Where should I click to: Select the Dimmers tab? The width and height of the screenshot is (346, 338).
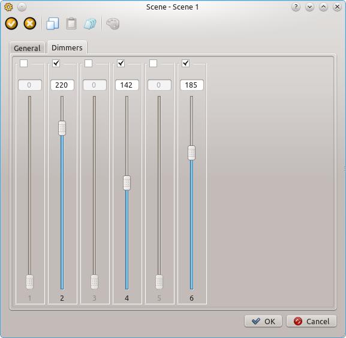tap(67, 47)
